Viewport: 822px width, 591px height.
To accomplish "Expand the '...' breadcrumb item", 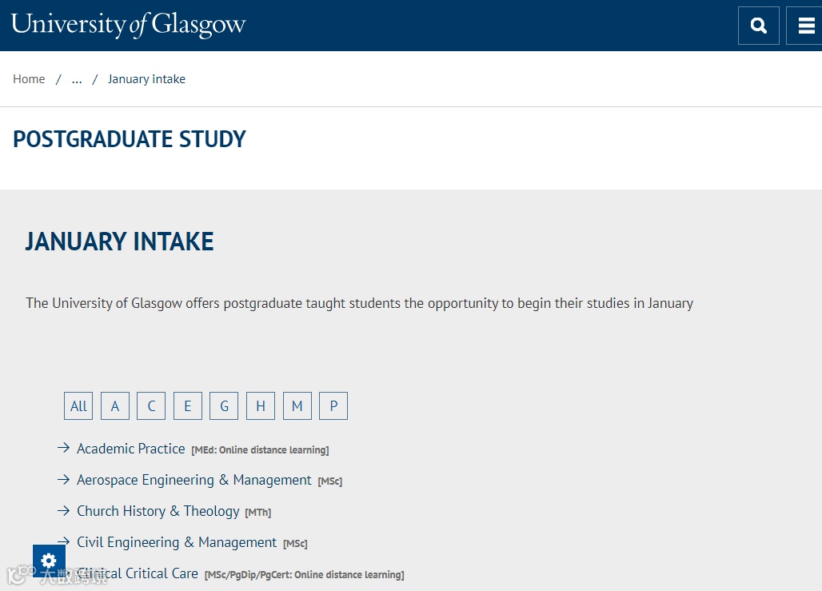I will (x=77, y=79).
